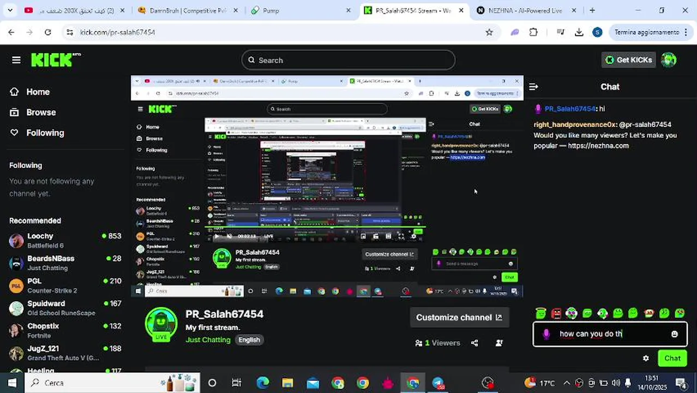Screen dimensions: 697x393
Task: Click the moderator user icon beside share
Action: pyautogui.click(x=499, y=343)
